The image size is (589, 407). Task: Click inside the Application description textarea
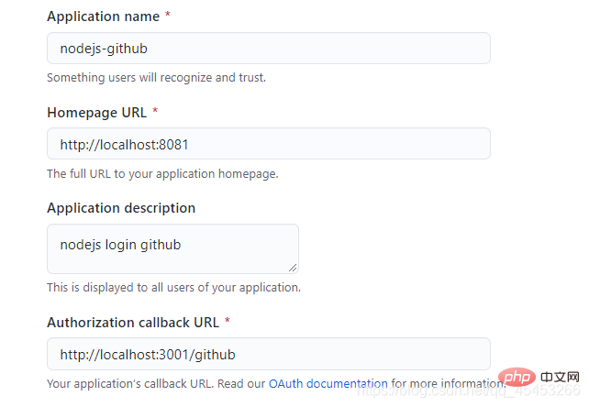(x=172, y=247)
